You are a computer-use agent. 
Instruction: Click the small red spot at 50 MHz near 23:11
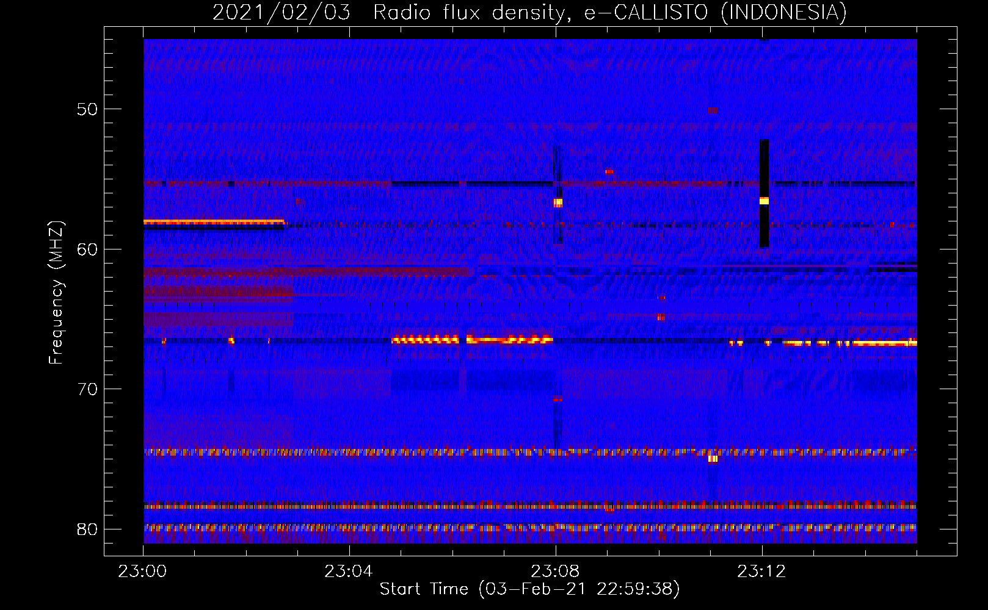coord(713,110)
